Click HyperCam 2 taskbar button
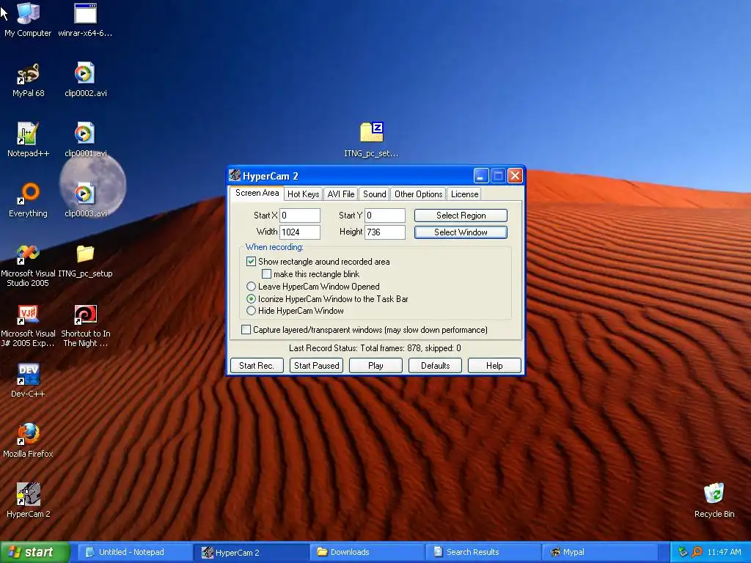This screenshot has width=751, height=563. tap(252, 552)
